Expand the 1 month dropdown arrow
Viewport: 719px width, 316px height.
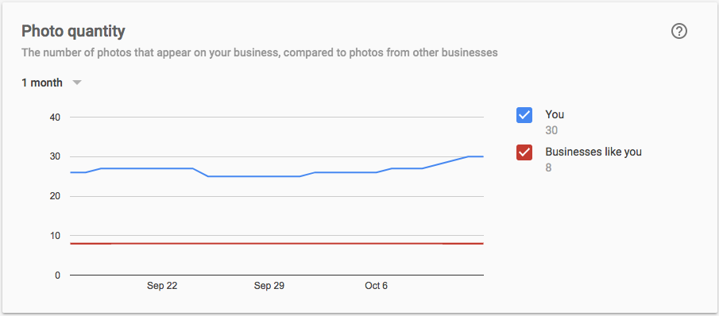pos(77,83)
